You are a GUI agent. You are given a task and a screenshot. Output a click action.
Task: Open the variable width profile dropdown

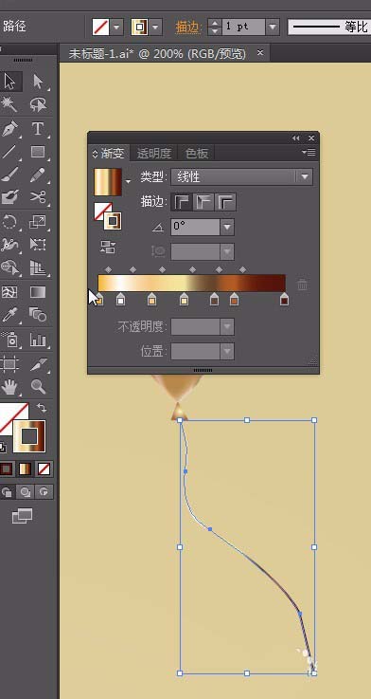(x=328, y=27)
